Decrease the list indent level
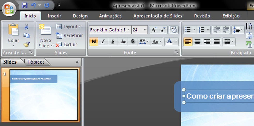Viewport: 254px width, 126px height. [x=217, y=30]
